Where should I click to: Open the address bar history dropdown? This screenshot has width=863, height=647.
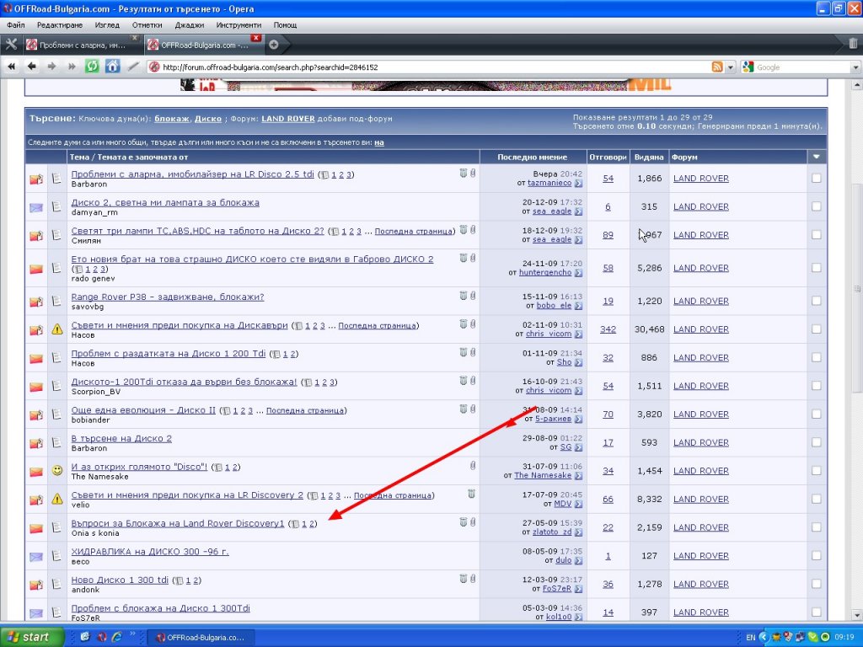click(x=730, y=67)
